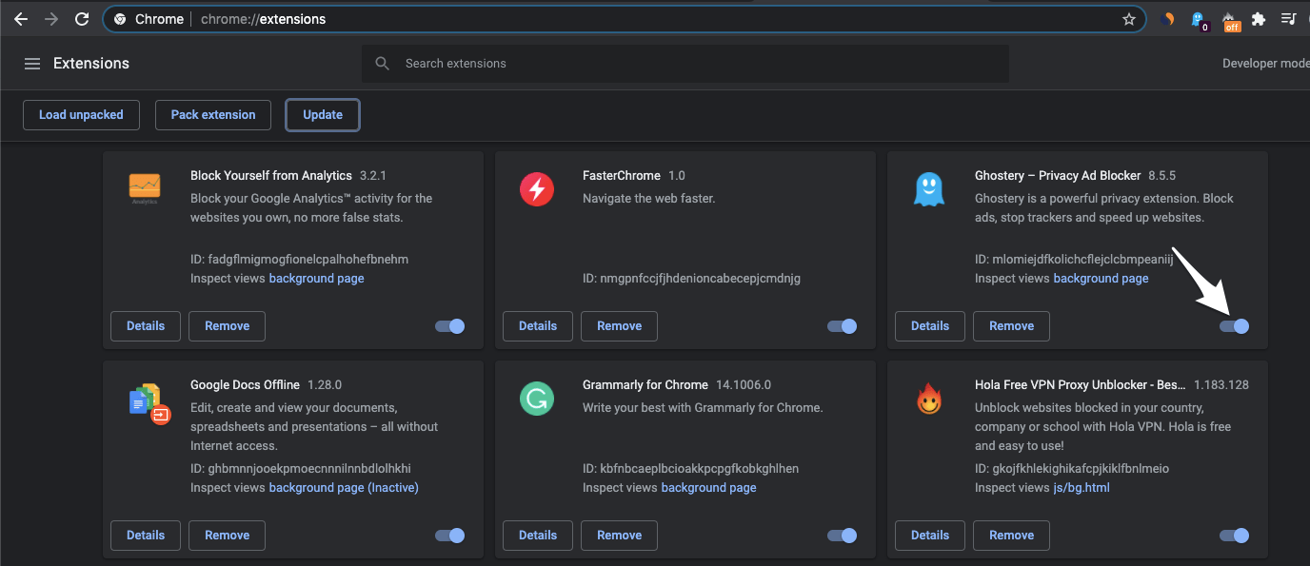This screenshot has height=566, width=1310.
Task: Remove the Ghostery extension
Action: tap(1012, 326)
